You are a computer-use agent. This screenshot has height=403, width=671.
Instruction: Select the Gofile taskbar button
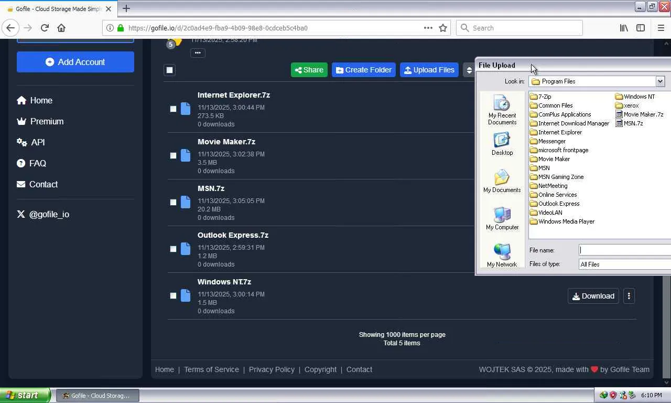click(x=98, y=396)
